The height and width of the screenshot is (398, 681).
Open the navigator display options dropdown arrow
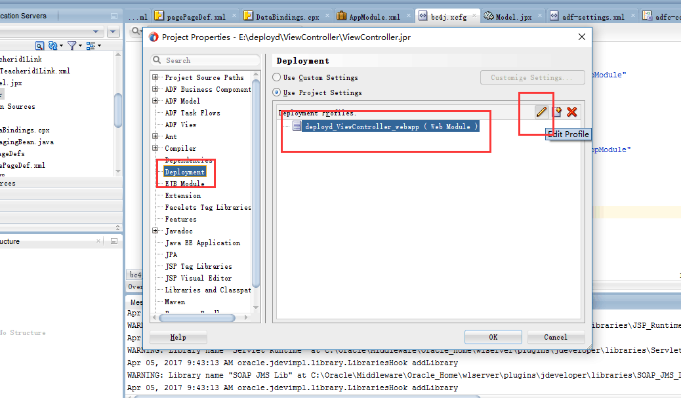click(x=99, y=46)
